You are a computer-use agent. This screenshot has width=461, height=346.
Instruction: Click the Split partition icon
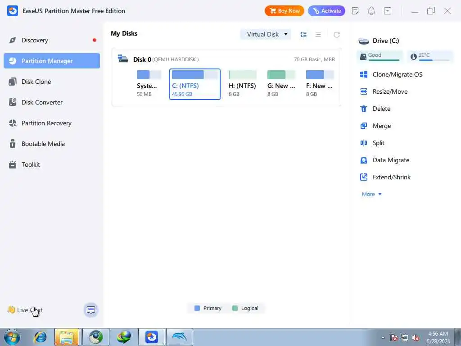(x=364, y=143)
